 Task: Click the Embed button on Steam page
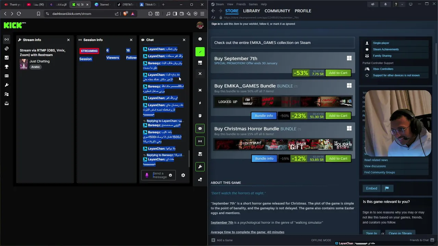(372, 188)
